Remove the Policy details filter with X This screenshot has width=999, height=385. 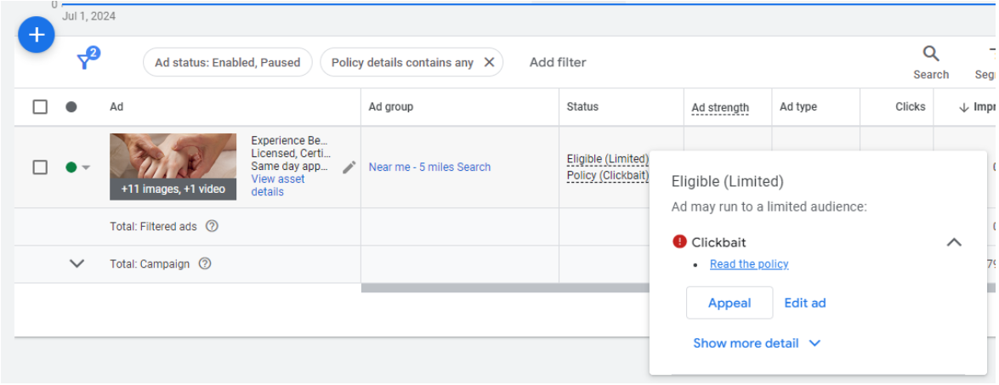coord(489,62)
